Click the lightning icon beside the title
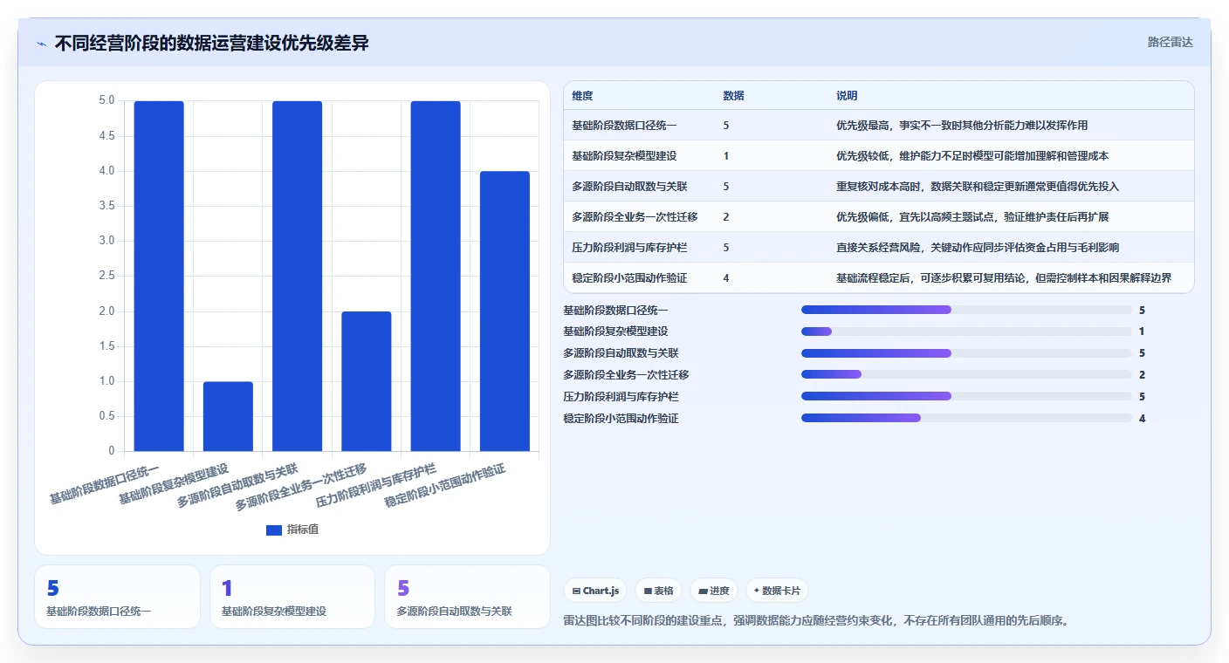Image resolution: width=1229 pixels, height=663 pixels. pyautogui.click(x=41, y=43)
